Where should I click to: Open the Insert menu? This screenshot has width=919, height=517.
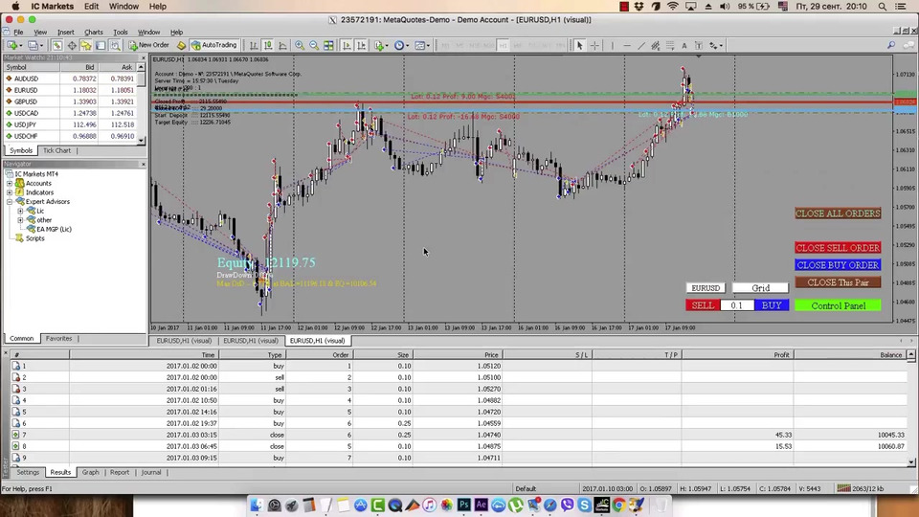pyautogui.click(x=66, y=33)
